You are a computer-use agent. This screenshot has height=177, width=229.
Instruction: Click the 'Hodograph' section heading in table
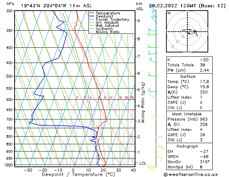tap(187, 146)
